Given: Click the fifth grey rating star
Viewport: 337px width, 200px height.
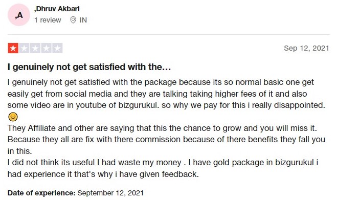Looking at the screenshot, I should coord(57,48).
